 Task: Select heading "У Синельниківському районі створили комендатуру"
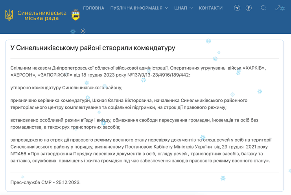[93, 48]
